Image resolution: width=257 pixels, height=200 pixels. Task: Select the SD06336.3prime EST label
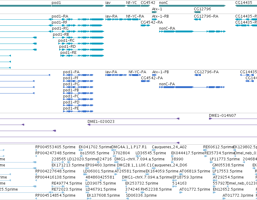coord(141,195)
